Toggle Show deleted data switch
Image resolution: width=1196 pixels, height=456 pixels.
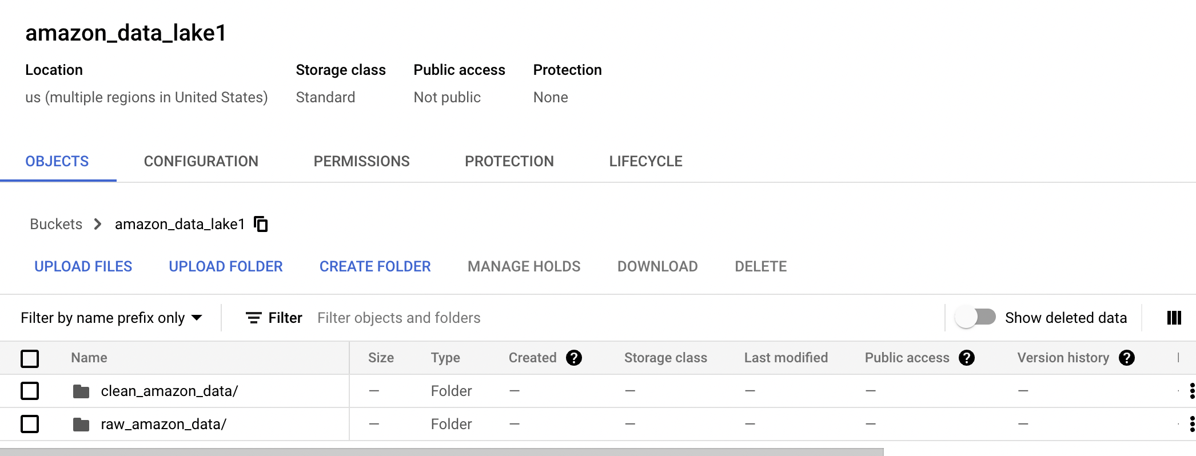pos(975,317)
